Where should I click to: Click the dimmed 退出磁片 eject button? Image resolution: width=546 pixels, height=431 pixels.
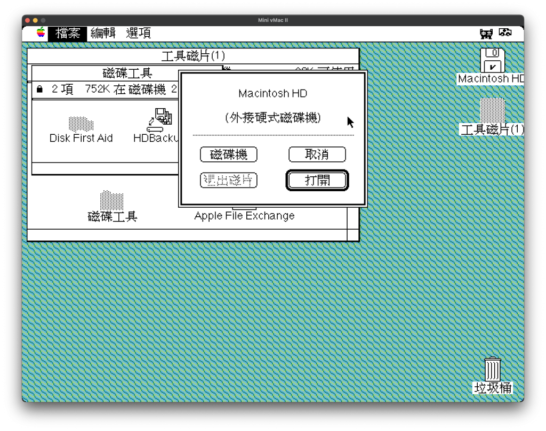(229, 180)
